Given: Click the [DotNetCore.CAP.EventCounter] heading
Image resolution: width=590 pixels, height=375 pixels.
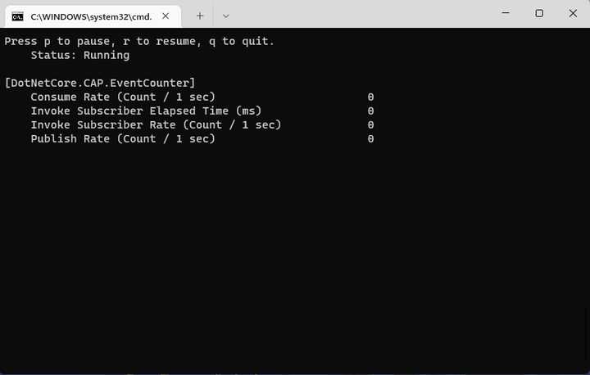Looking at the screenshot, I should (x=100, y=83).
